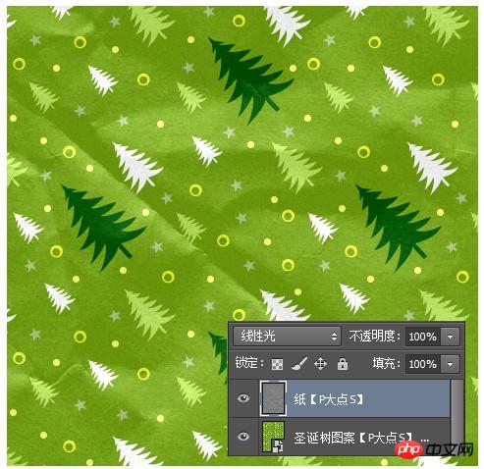Open the 线性光 blend mode dropdown
Screen dimensions: 484x469
(287, 337)
